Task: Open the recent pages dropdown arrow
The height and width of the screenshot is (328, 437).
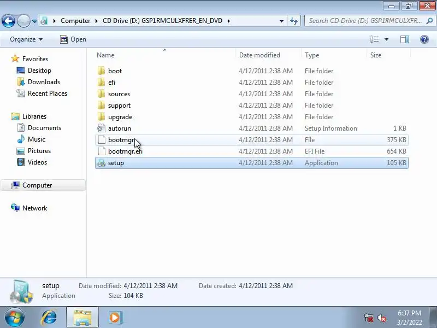Action: click(x=34, y=21)
